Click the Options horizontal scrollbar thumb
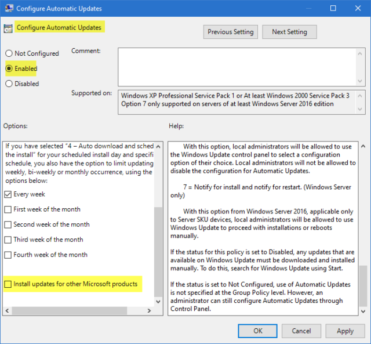Screen dimensions: 371x344 [70, 310]
